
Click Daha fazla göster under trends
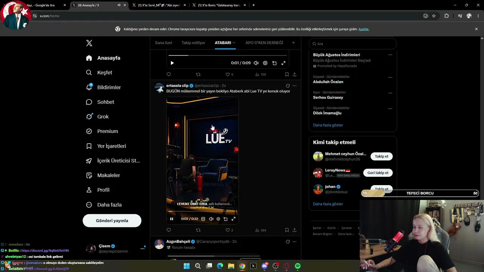click(x=328, y=125)
